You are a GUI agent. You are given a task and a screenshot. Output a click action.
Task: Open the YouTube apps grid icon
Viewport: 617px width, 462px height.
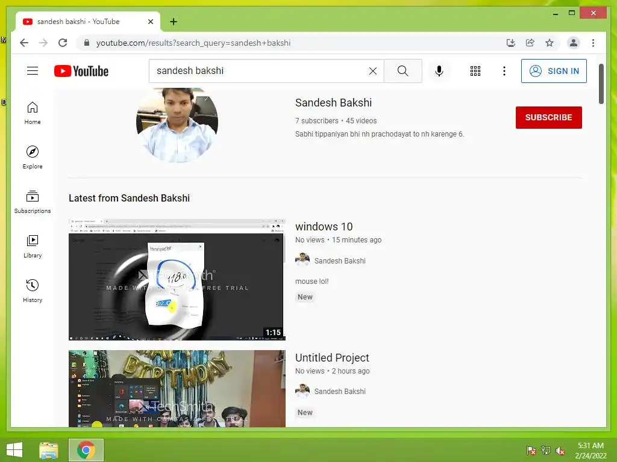pos(475,71)
